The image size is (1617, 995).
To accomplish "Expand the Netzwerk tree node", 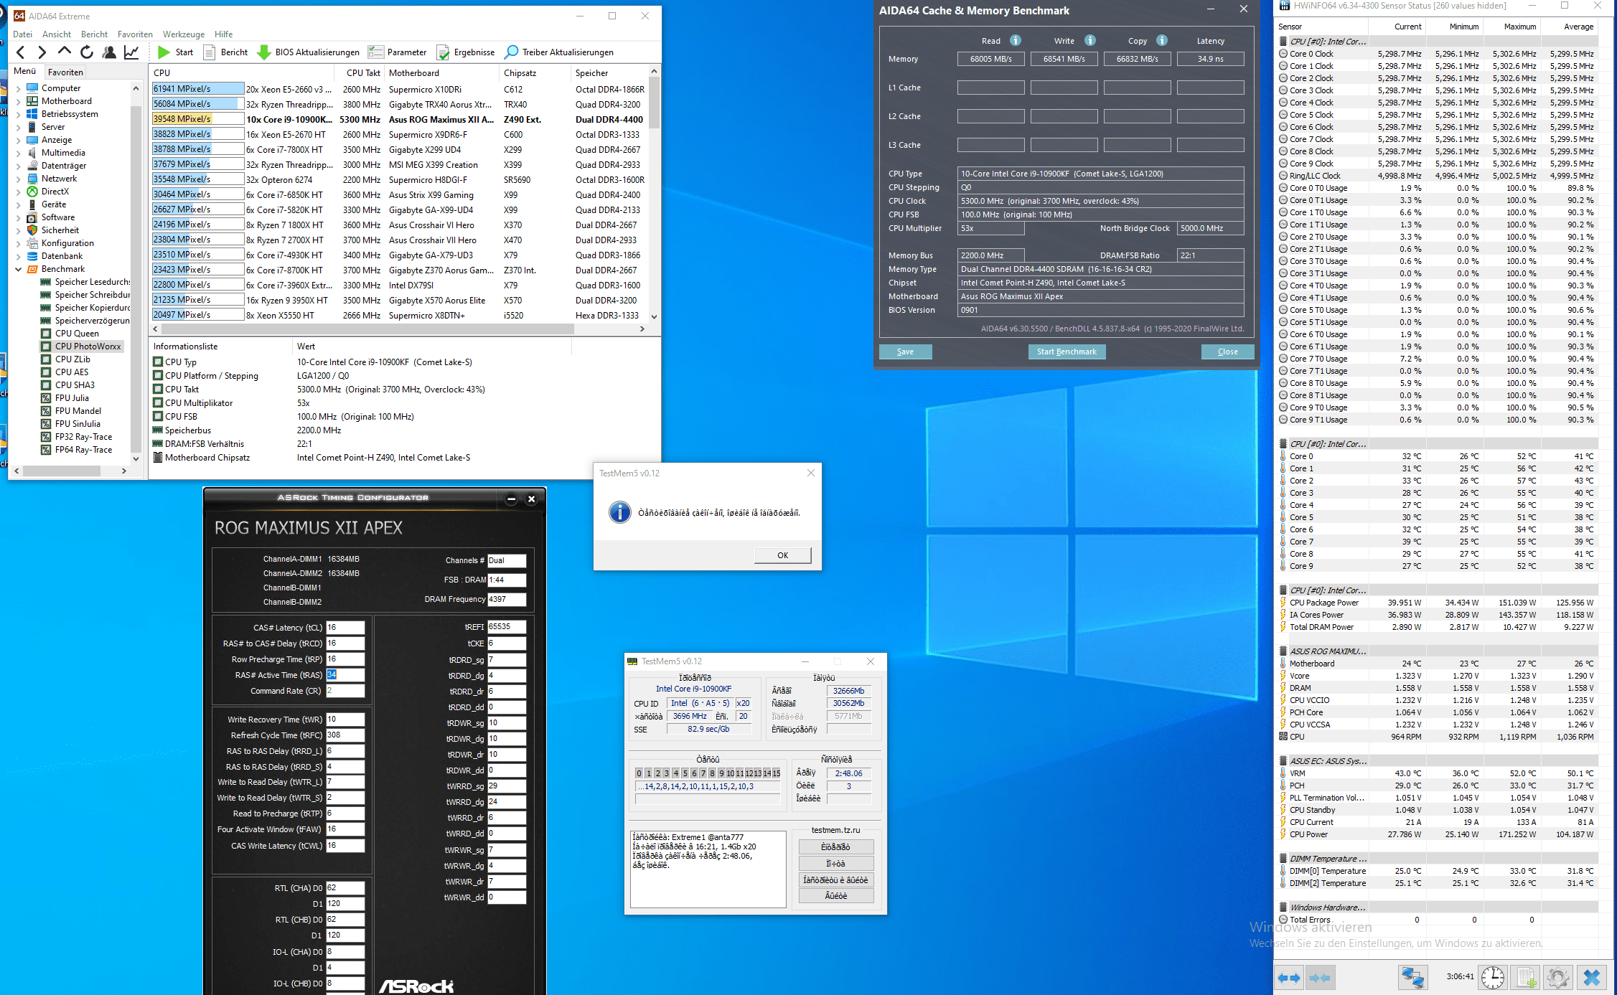I will click(x=18, y=179).
